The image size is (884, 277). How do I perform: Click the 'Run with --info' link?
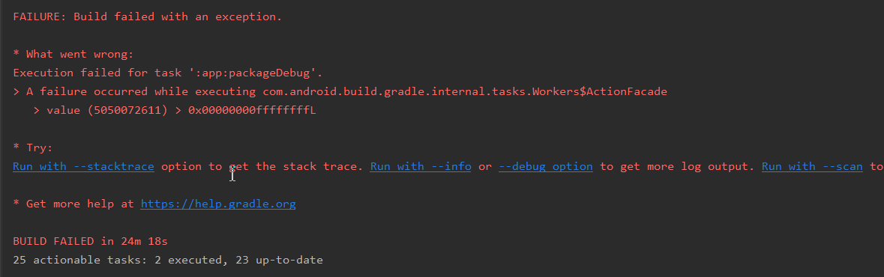421,167
